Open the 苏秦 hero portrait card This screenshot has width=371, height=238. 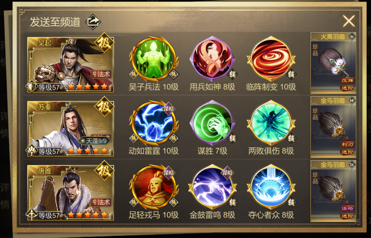70,128
